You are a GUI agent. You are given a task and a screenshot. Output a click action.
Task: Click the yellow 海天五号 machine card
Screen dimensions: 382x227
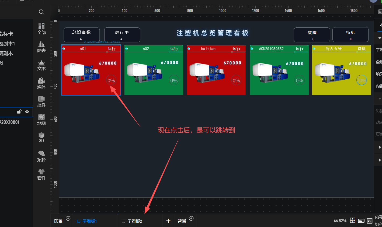point(341,70)
